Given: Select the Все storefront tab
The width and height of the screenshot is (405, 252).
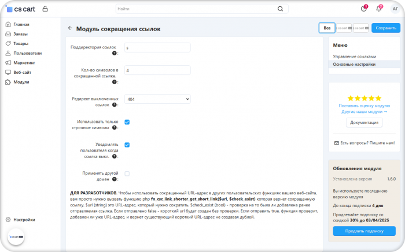Looking at the screenshot, I should pos(327,28).
